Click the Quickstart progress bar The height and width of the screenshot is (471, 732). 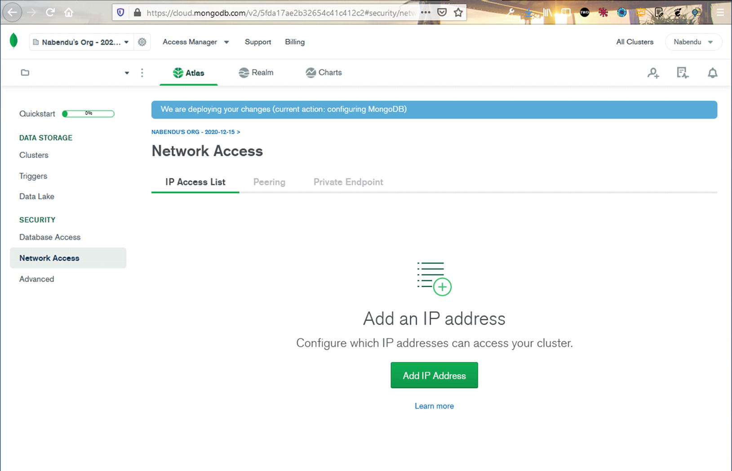89,114
